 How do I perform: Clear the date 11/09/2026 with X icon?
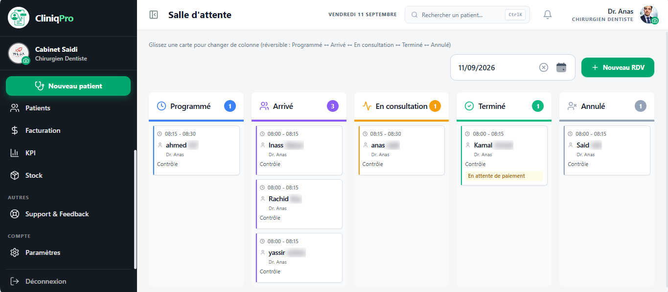pyautogui.click(x=544, y=67)
